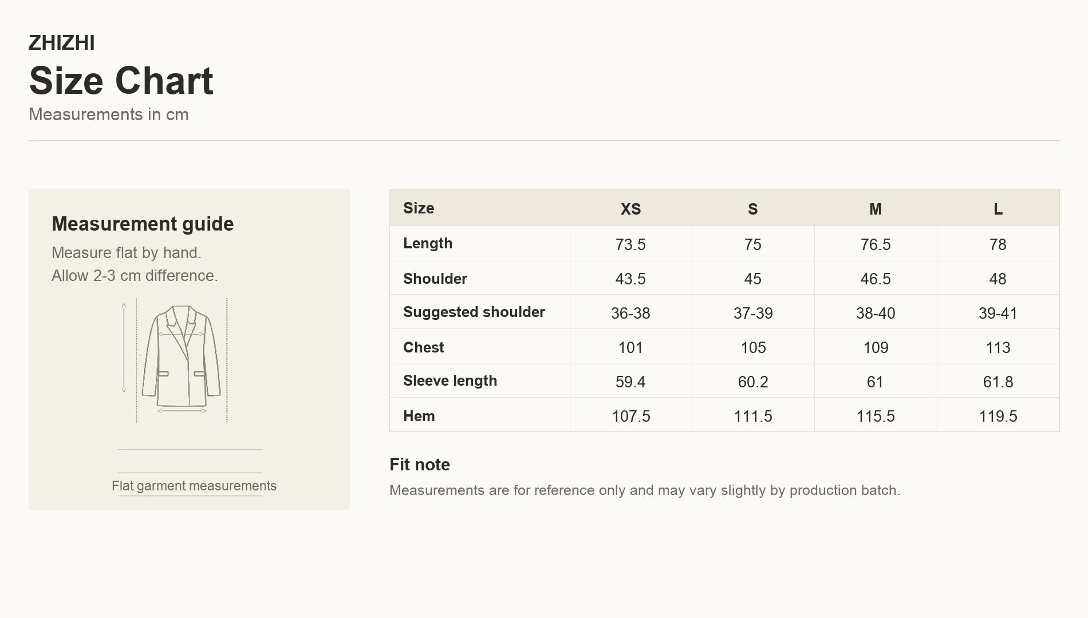
Task: Click the Size Chart title
Action: (x=121, y=80)
